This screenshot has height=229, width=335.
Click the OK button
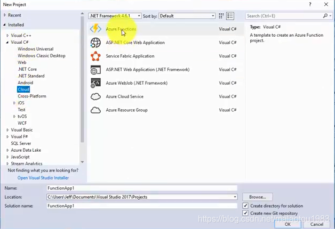pyautogui.click(x=288, y=224)
